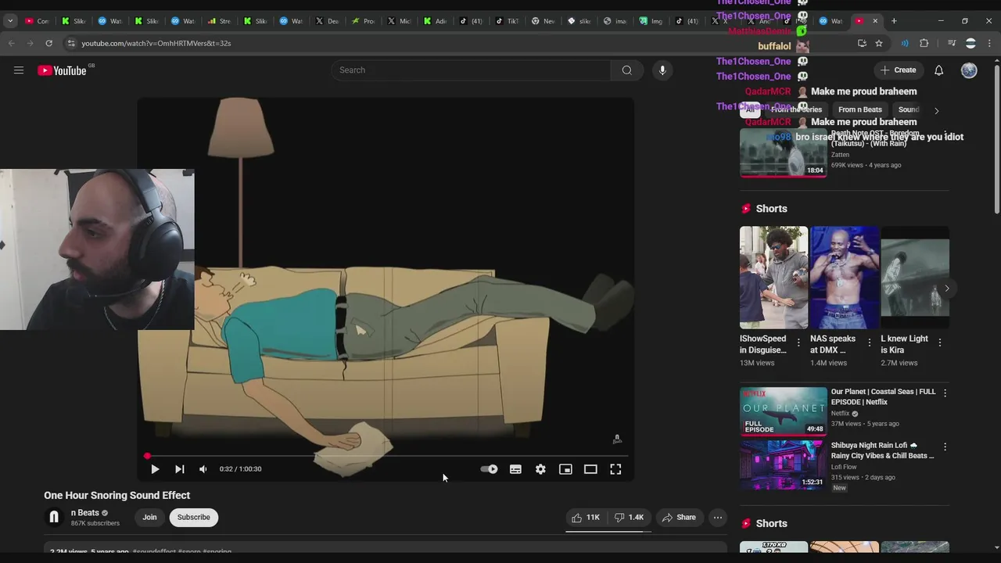1001x563 pixels.
Task: Show next Shorts with arrow
Action: (x=946, y=289)
